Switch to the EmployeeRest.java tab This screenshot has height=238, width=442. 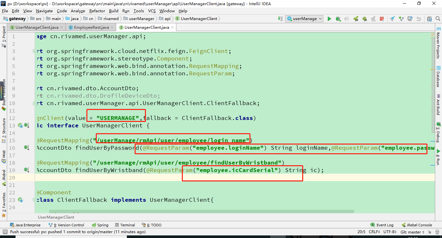pos(91,27)
